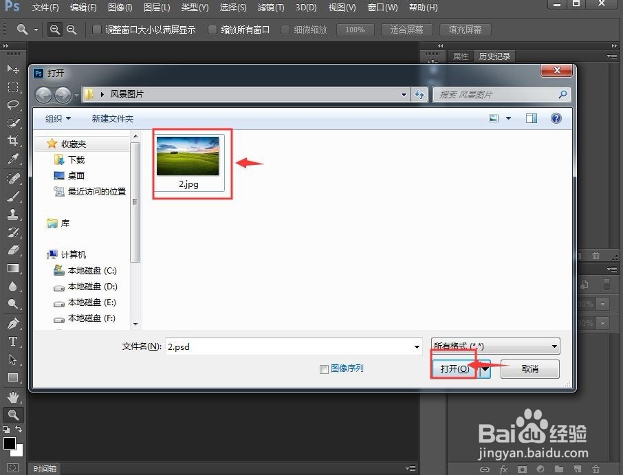
Task: Switch to the Properties panel tab
Action: 461,56
